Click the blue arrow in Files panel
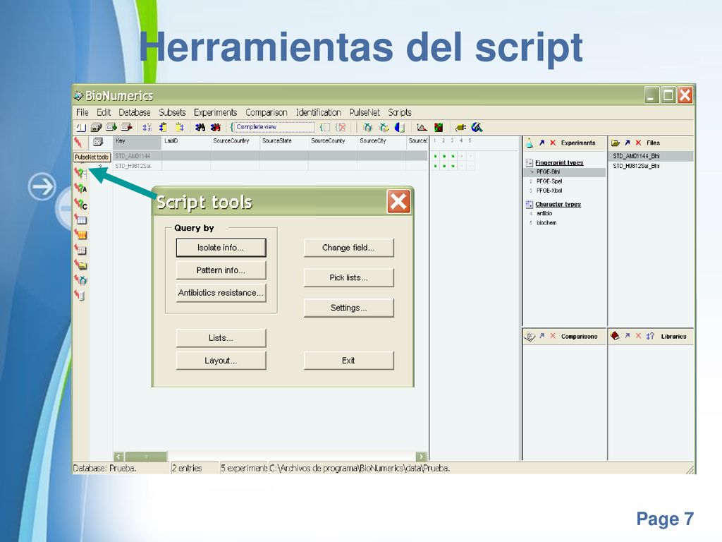The image size is (722, 542). 627,143
